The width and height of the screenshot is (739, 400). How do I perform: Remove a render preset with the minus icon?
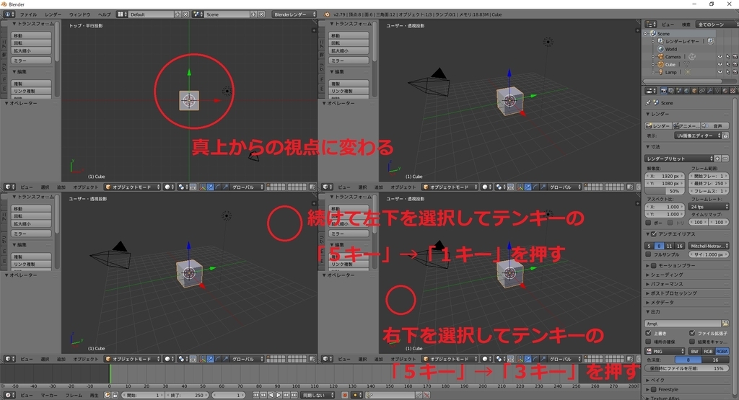coord(725,159)
